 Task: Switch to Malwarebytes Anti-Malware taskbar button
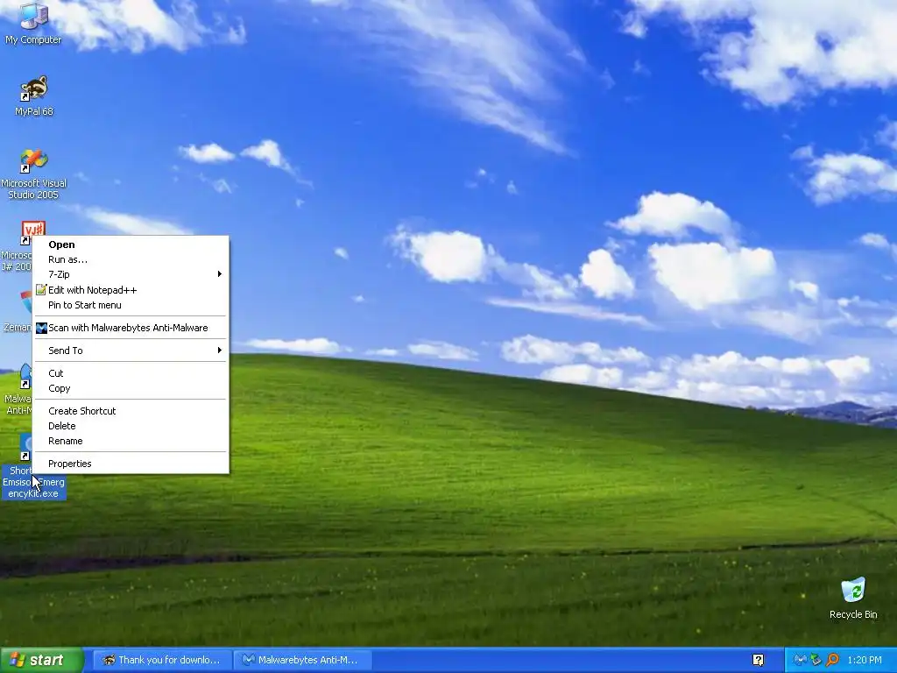pos(302,660)
